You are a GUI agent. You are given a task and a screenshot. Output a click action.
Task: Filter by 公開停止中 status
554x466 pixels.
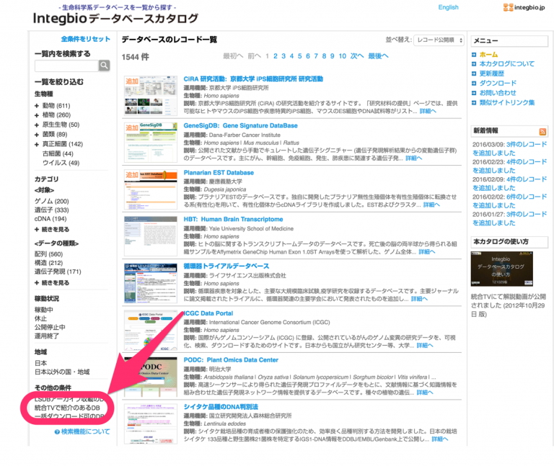50,328
